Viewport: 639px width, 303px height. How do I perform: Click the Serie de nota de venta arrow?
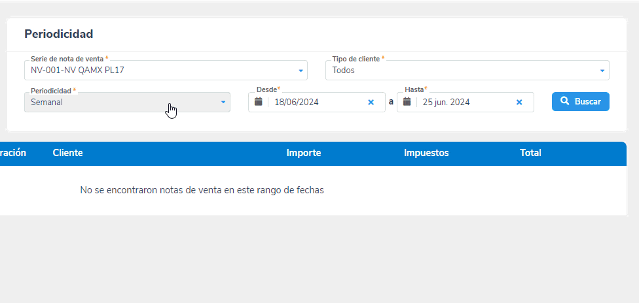pos(301,71)
